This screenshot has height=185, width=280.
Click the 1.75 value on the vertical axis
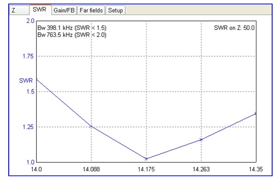pyautogui.click(x=27, y=56)
